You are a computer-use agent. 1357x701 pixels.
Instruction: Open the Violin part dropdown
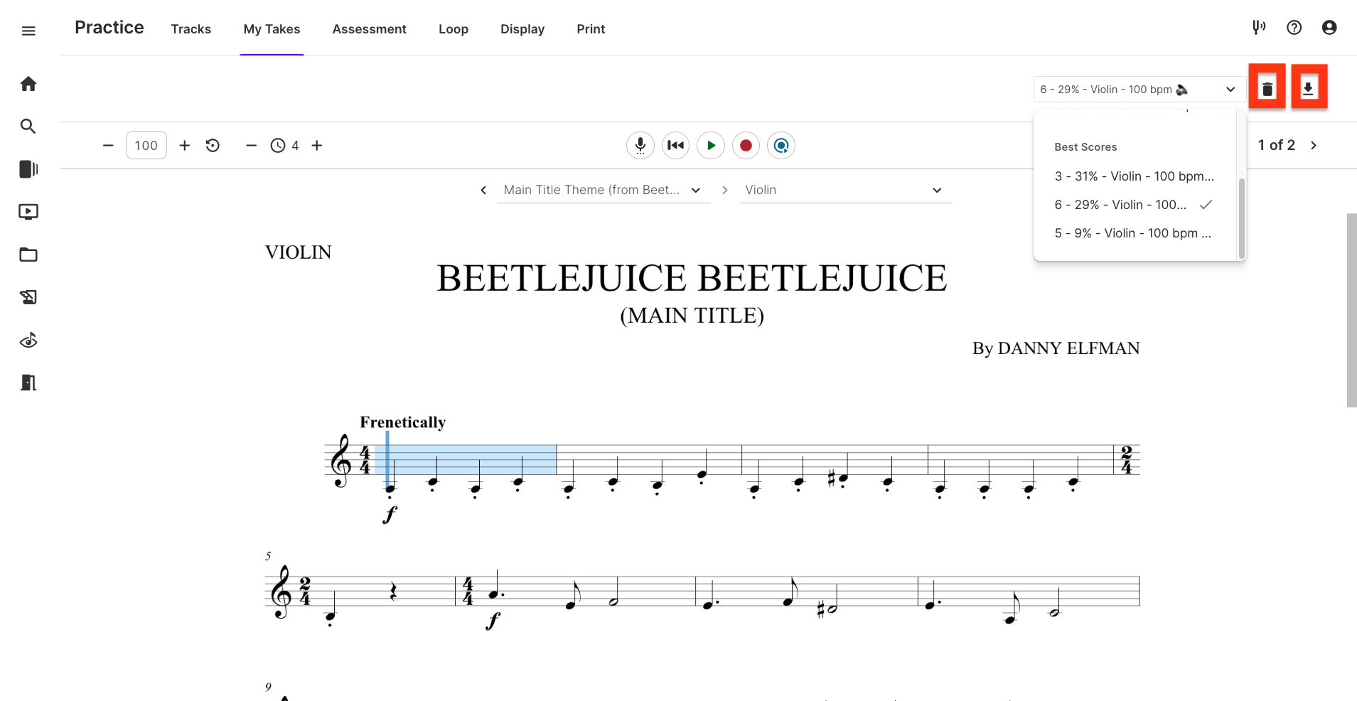point(845,190)
